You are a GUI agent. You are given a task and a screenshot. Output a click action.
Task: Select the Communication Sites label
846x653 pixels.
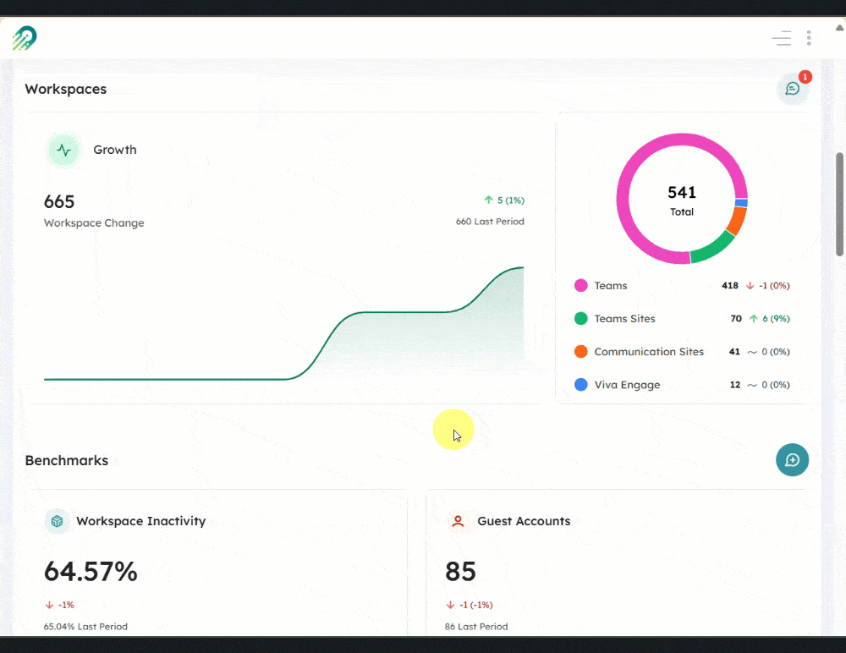pyautogui.click(x=649, y=351)
